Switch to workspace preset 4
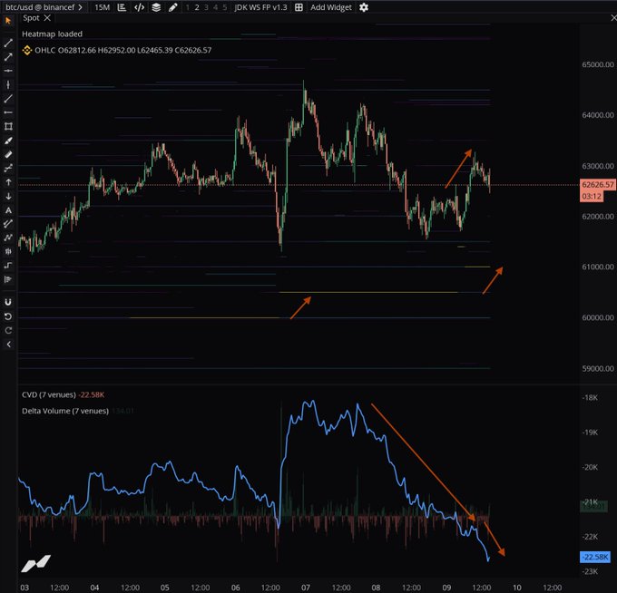 click(216, 7)
